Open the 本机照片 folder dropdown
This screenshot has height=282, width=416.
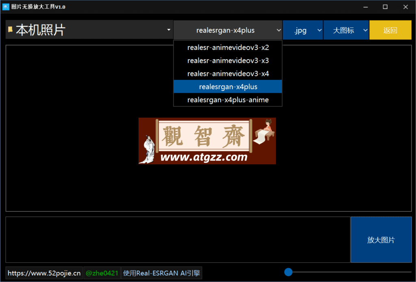89,30
